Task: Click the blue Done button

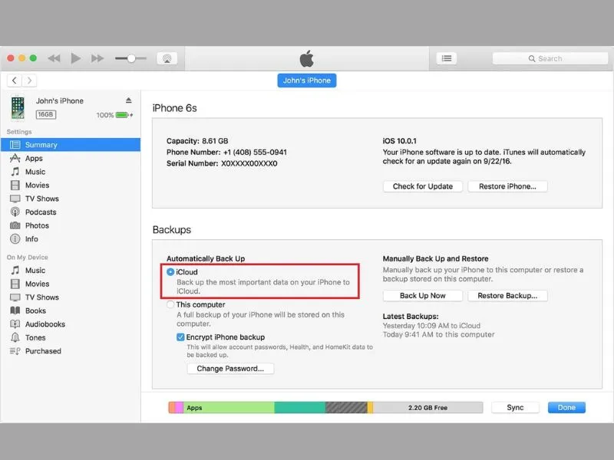Action: click(566, 408)
